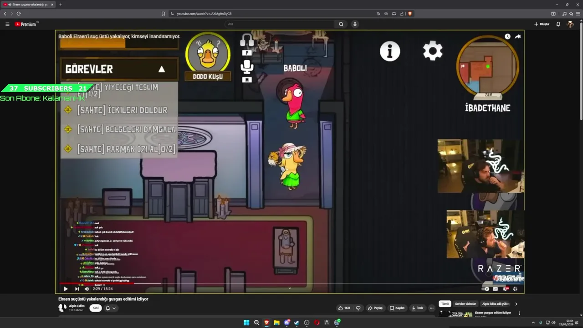Close the Elraen suçüstü tab
Viewport: 583px width, 328px height.
[x=52, y=5]
